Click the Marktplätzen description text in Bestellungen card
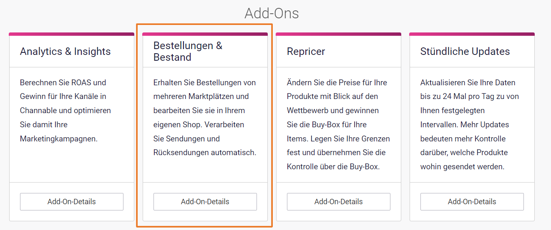This screenshot has height=230, width=551. pyautogui.click(x=205, y=118)
